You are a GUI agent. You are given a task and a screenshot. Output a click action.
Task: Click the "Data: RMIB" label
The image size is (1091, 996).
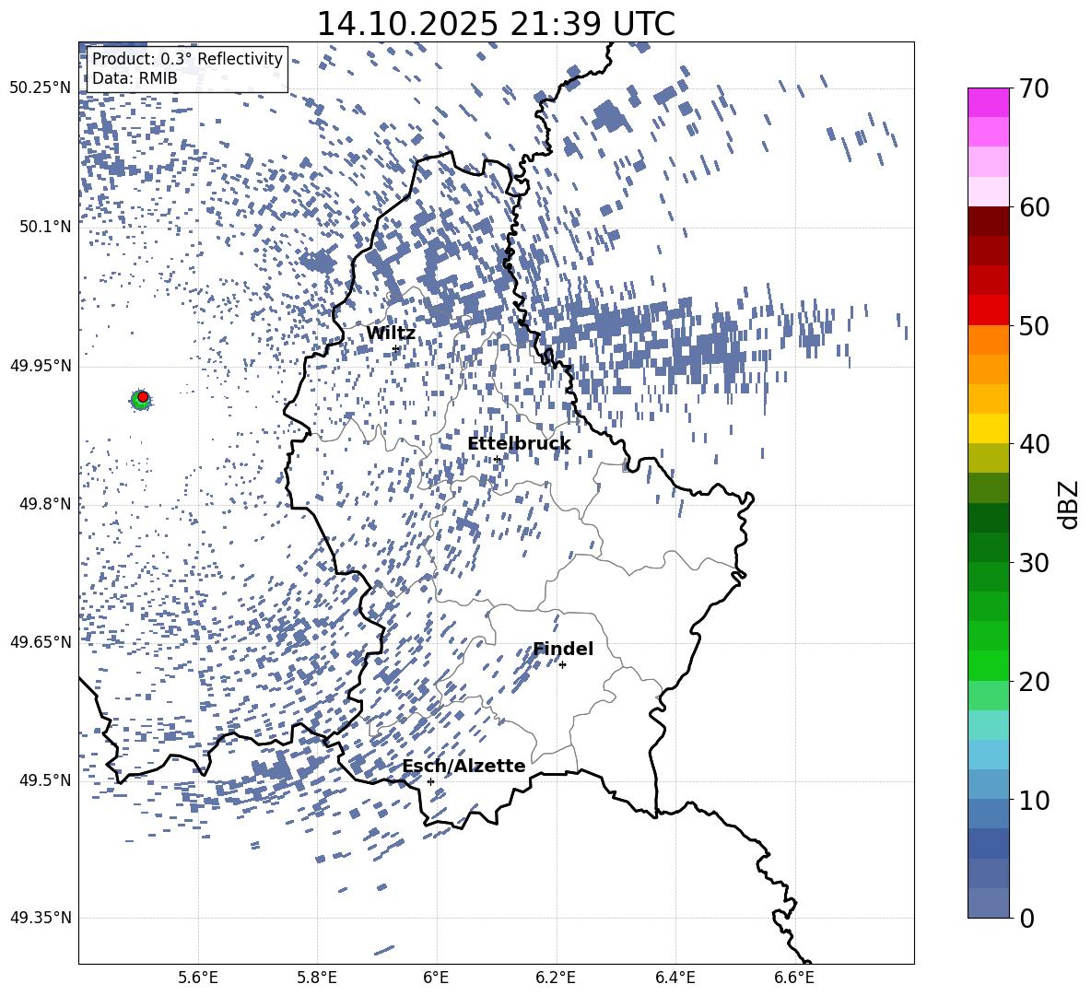point(135,78)
